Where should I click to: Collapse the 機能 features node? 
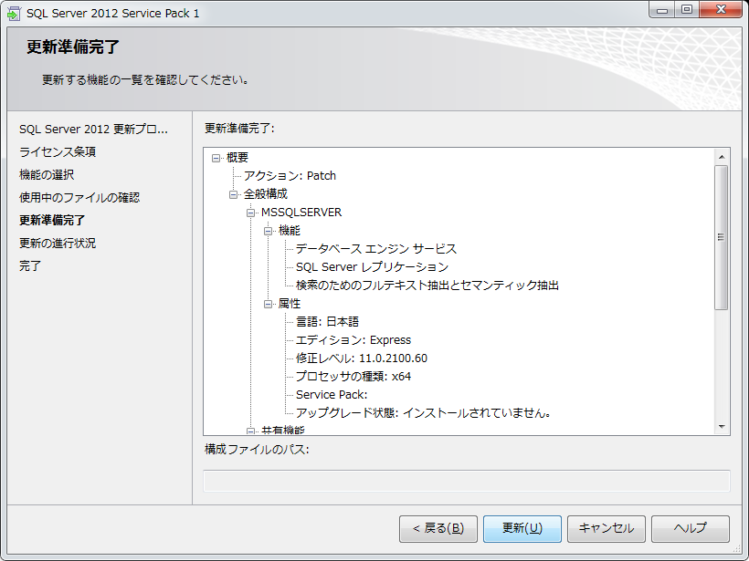click(269, 231)
